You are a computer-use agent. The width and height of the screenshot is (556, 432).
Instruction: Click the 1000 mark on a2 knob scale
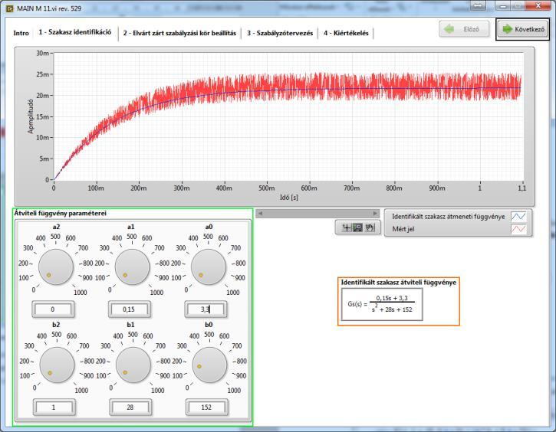click(80, 293)
